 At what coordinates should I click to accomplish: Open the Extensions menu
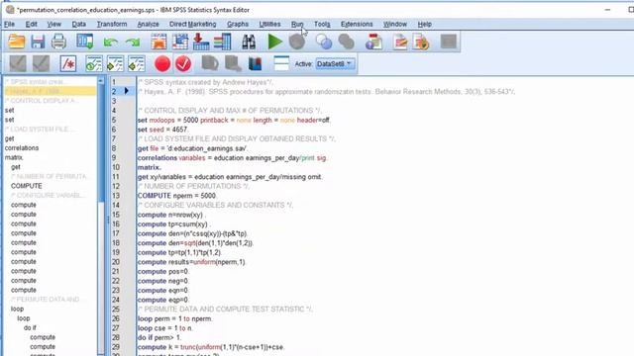357,24
